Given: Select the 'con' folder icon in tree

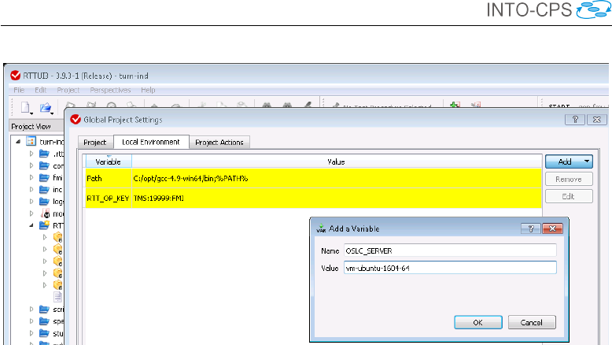Looking at the screenshot, I should [45, 165].
